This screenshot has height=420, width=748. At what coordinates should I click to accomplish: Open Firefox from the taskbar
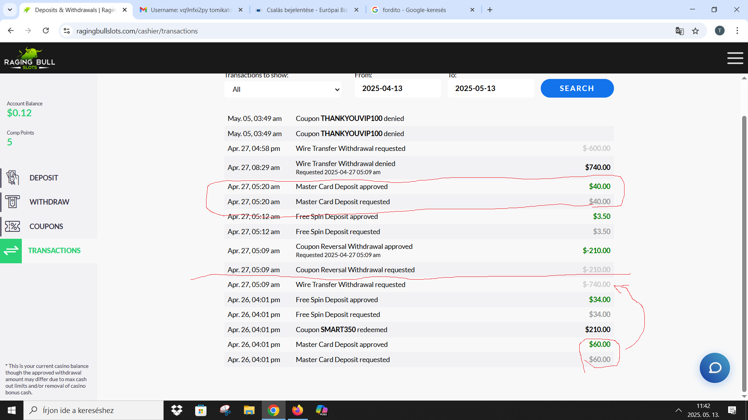point(298,410)
